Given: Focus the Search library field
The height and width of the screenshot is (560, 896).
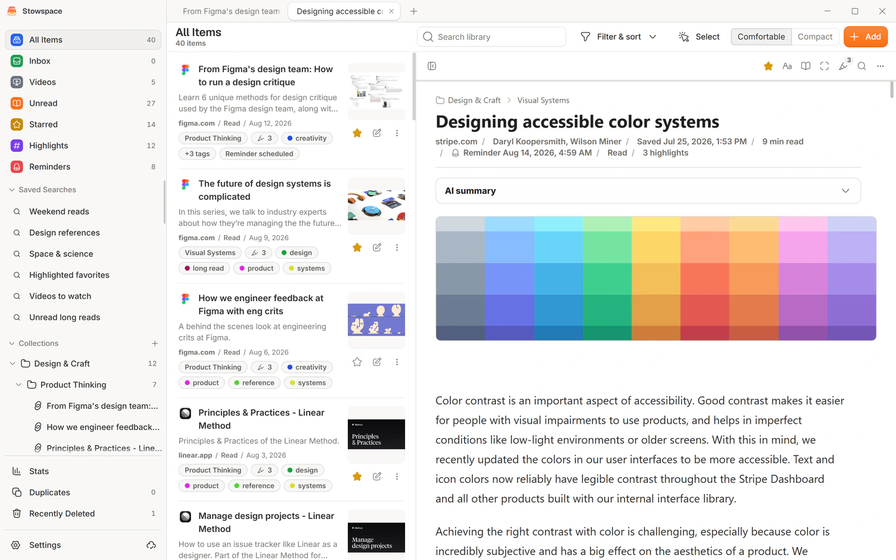Looking at the screenshot, I should (492, 37).
